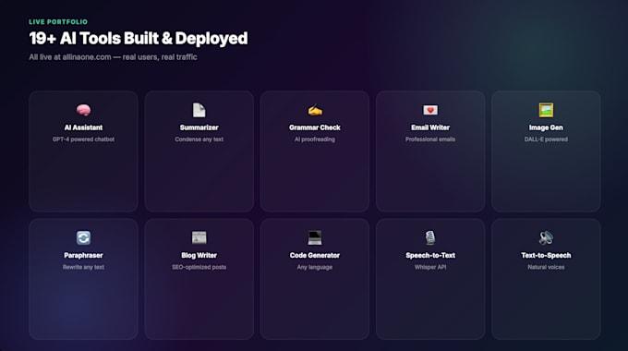
Task: Click the brain icon for AI Assistant
Action: pos(83,110)
